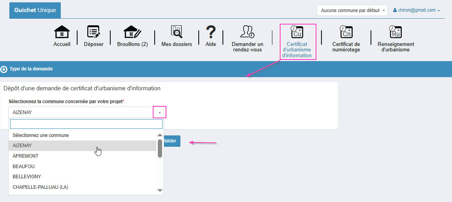Toggle the Type de la demande radio indicator
The width and height of the screenshot is (452, 202).
tap(4, 69)
